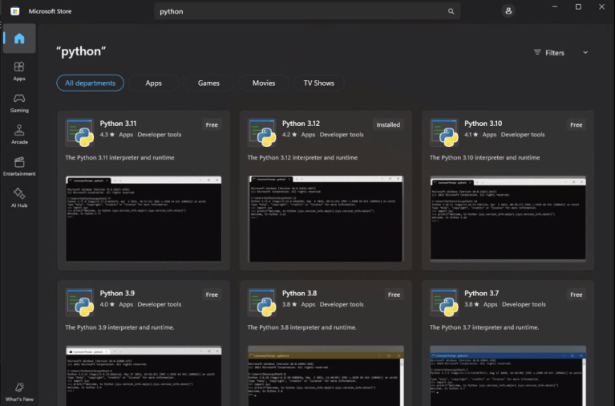Switch to the Movies filter tab

pyautogui.click(x=264, y=83)
